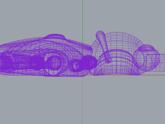Image resolution: width=165 pixels, height=124 pixels.
Task: Select the small sphere beside the dome
Action: point(147,58)
